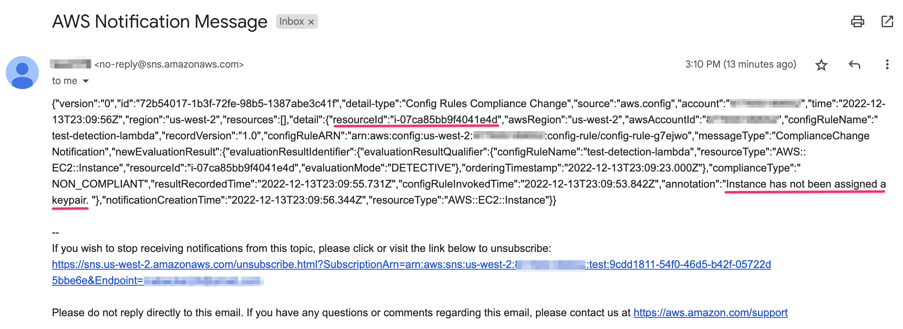
Task: Click the no-reply@sns.amazonaws.com sender address
Action: 169,64
